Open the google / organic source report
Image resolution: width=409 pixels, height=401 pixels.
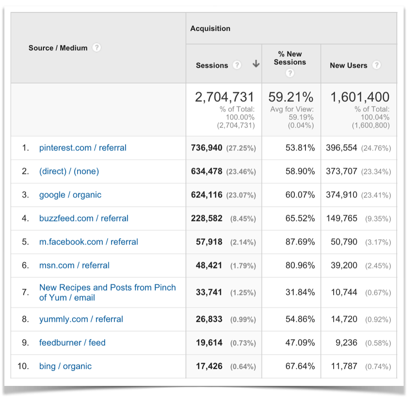coord(70,195)
